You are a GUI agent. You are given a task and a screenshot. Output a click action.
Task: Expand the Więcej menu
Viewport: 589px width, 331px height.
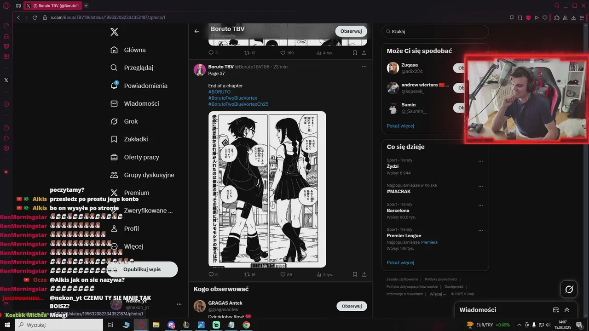pyautogui.click(x=127, y=246)
